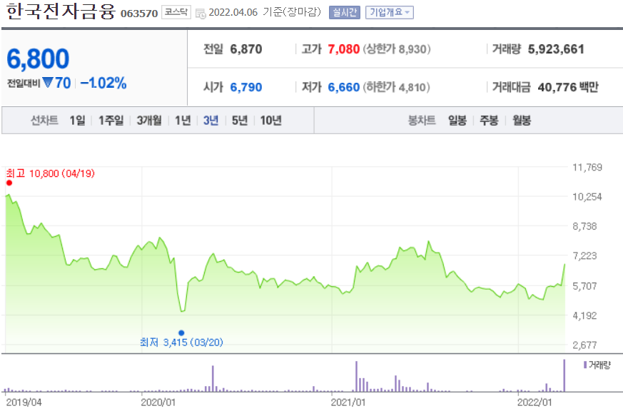This screenshot has width=623, height=416.
Task: Click the 2022/01 x-axis label
Action: click(535, 402)
